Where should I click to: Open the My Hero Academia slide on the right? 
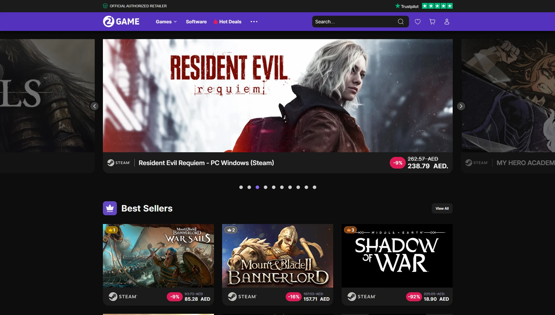508,106
